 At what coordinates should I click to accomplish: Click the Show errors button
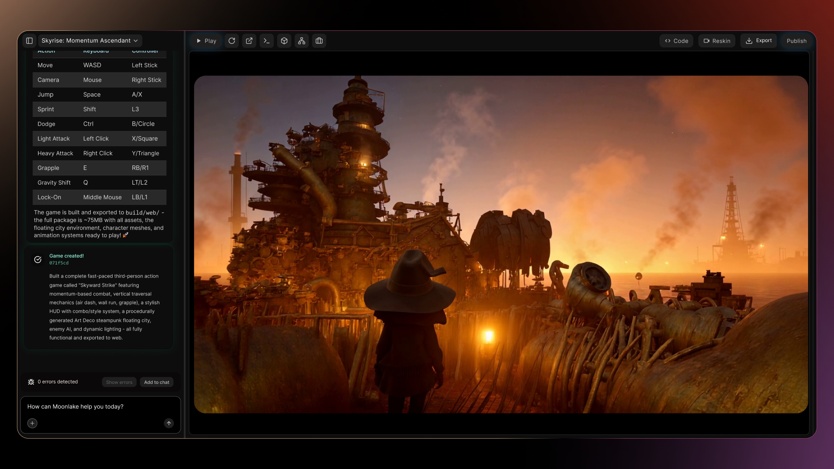coord(119,382)
